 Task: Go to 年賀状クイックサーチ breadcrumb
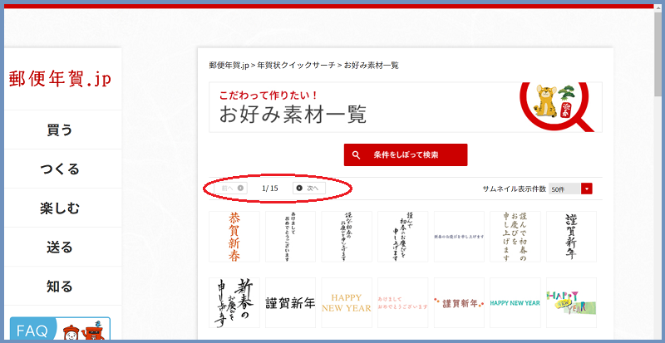tap(296, 66)
